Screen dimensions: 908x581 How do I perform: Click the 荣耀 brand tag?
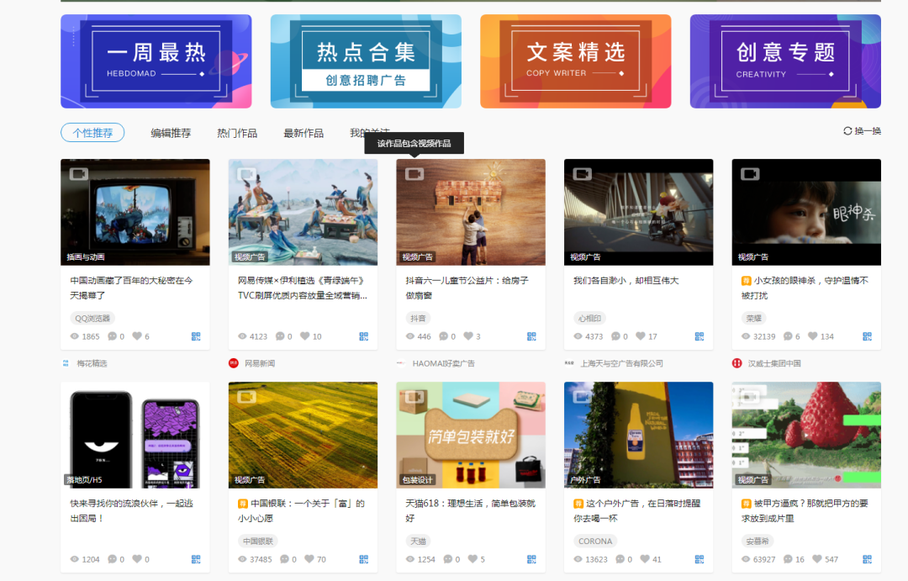(754, 318)
